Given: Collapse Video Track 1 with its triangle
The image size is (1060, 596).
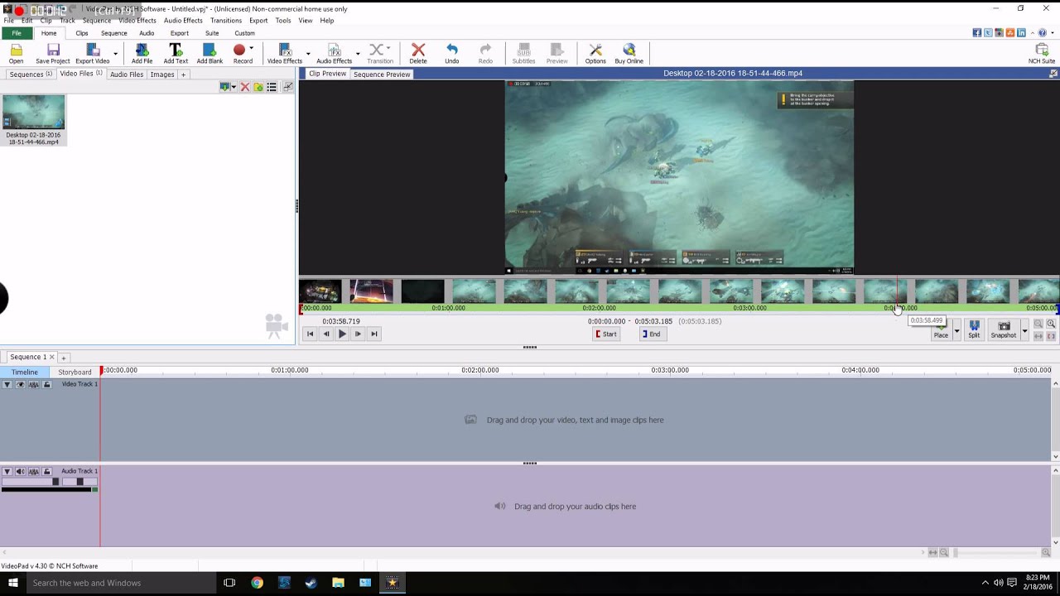Looking at the screenshot, I should (x=7, y=385).
